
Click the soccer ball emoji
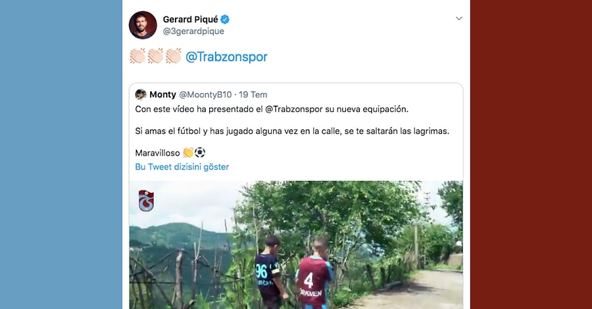click(x=200, y=152)
